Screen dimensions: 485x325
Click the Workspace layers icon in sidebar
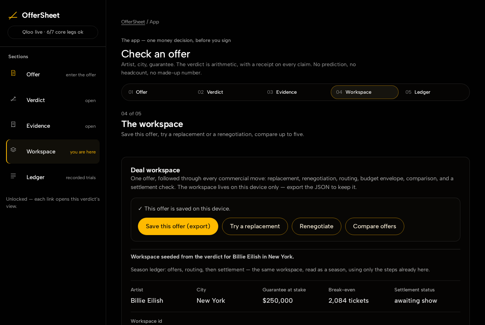(x=13, y=150)
